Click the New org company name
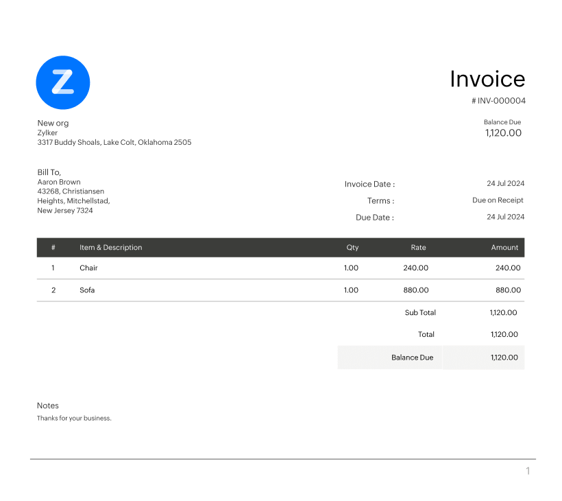This screenshot has height=501, width=562. (x=53, y=123)
